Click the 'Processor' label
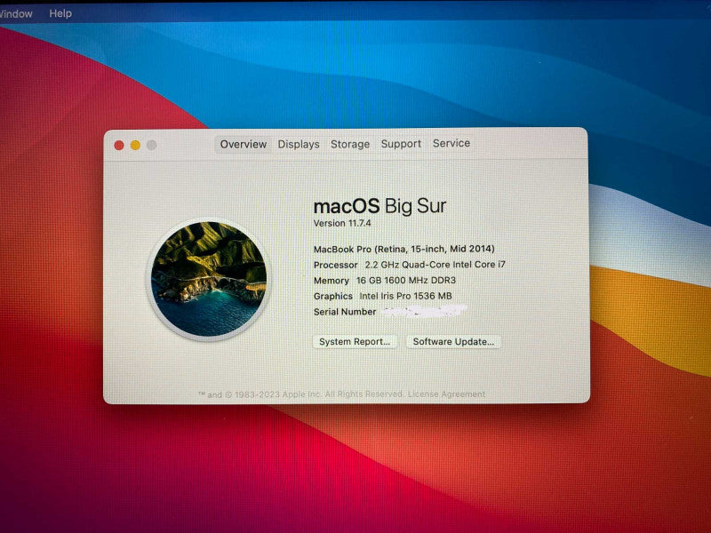Image resolution: width=711 pixels, height=533 pixels. (x=336, y=265)
